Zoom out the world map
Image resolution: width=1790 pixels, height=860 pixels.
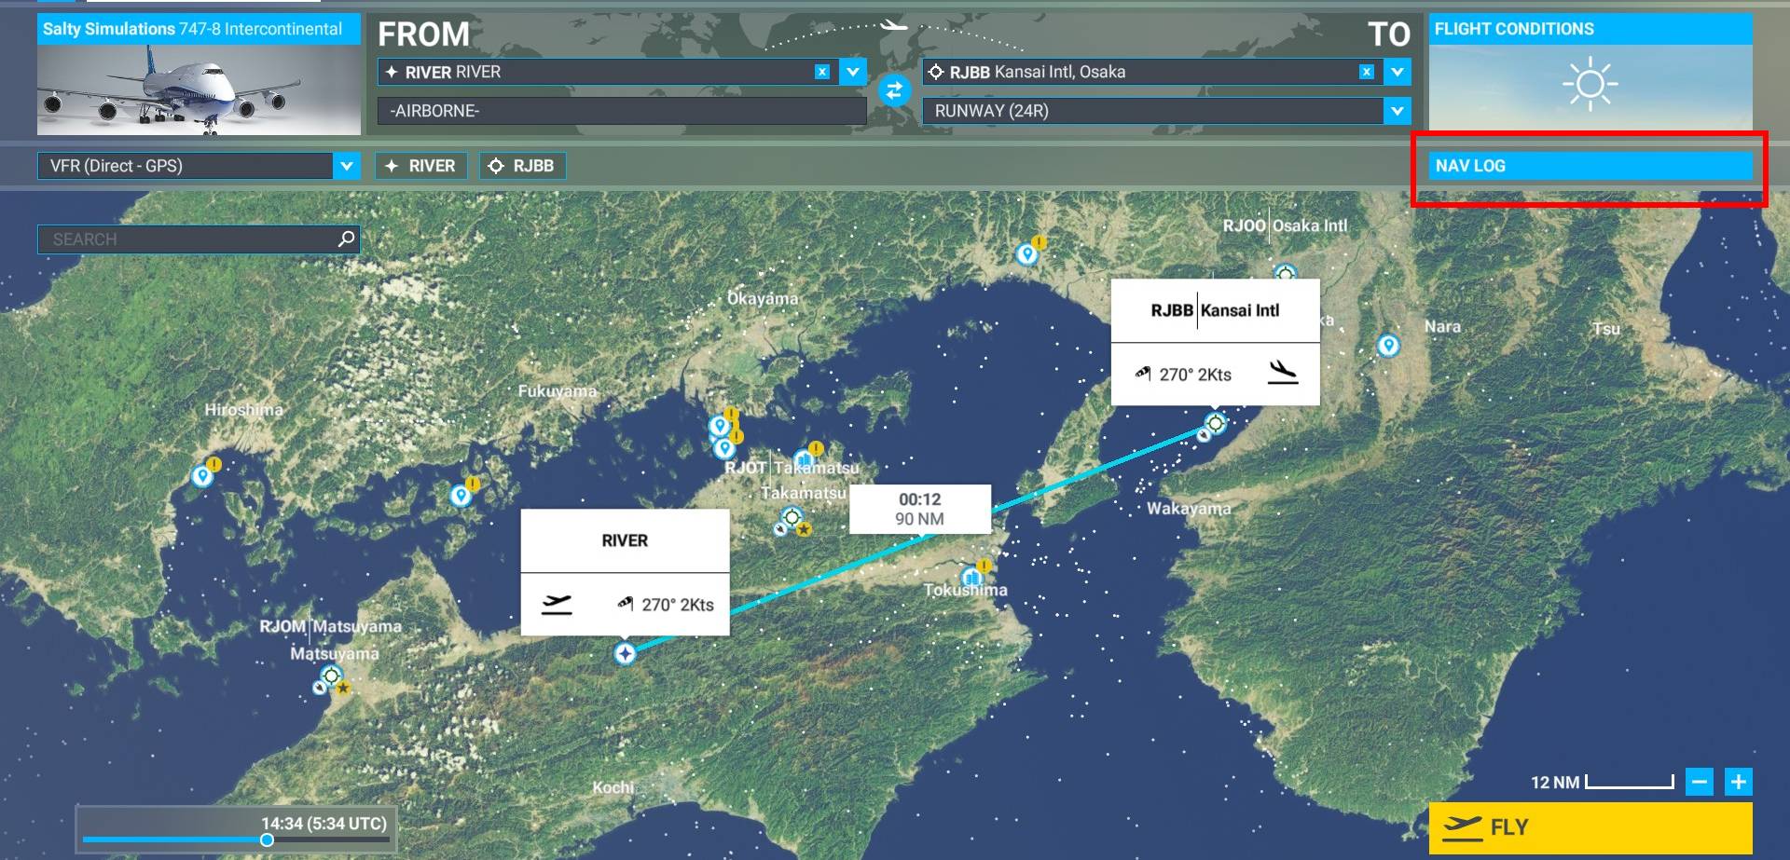click(x=1700, y=782)
